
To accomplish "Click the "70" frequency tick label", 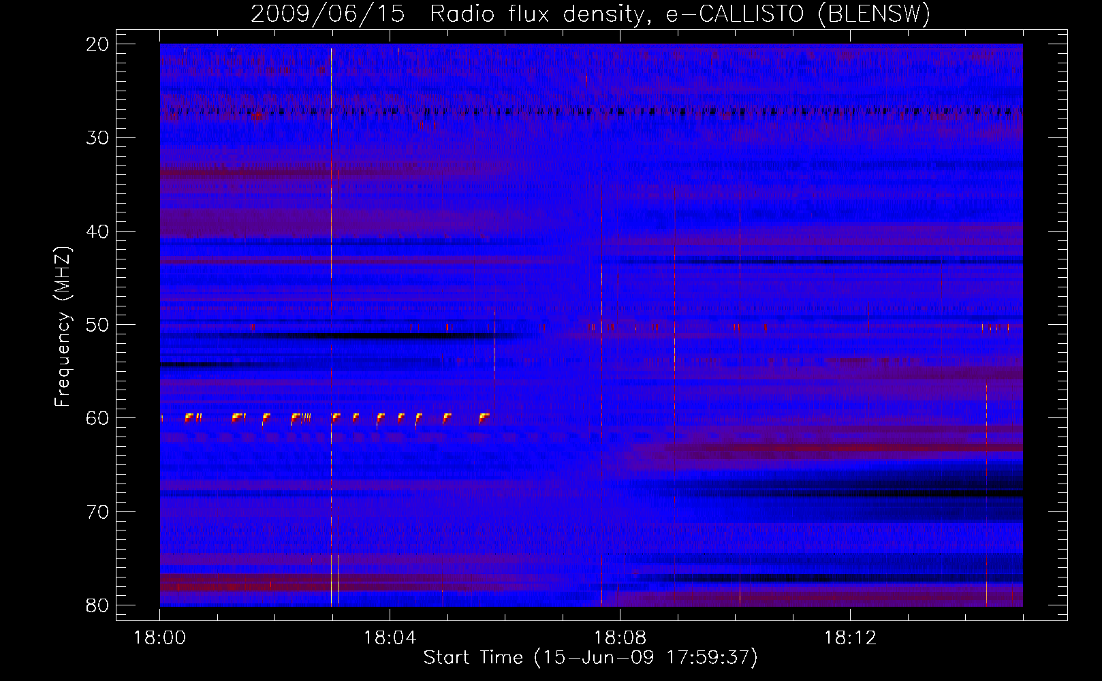I will [x=98, y=512].
